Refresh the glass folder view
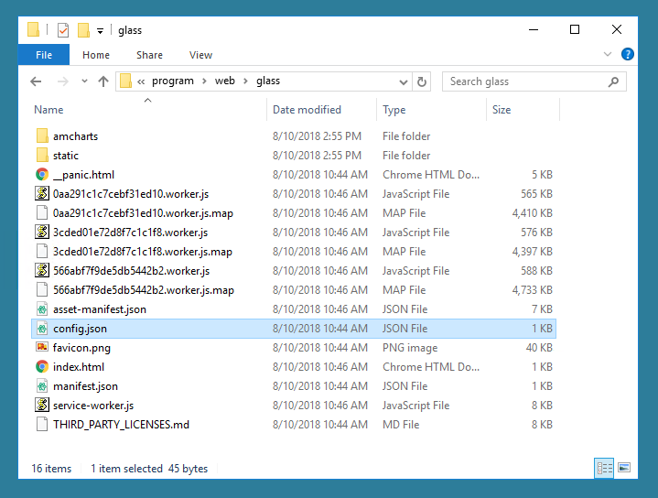 (422, 81)
